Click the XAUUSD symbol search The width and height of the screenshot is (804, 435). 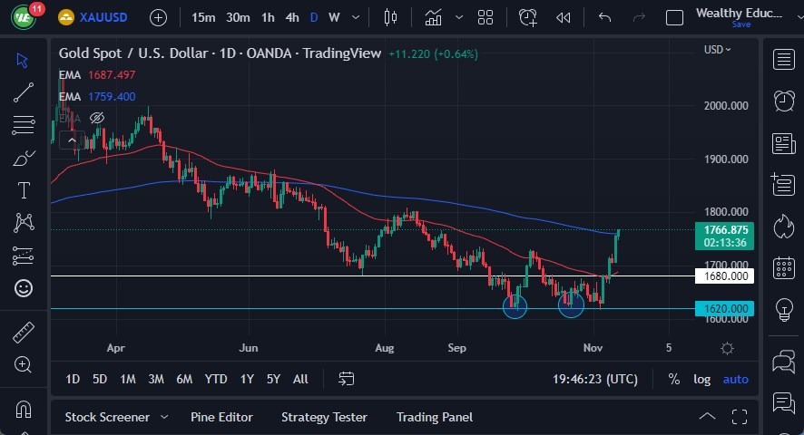click(102, 17)
